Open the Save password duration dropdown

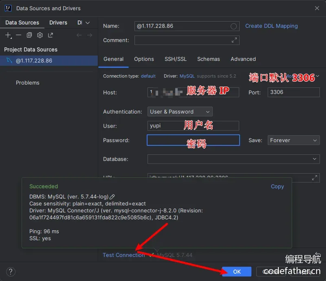[293, 140]
